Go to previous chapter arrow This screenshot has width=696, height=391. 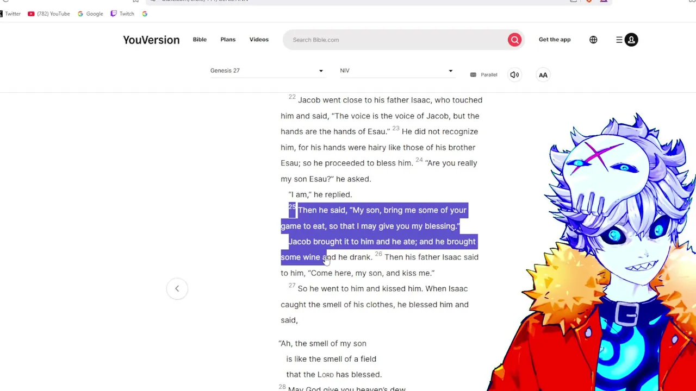point(177,288)
